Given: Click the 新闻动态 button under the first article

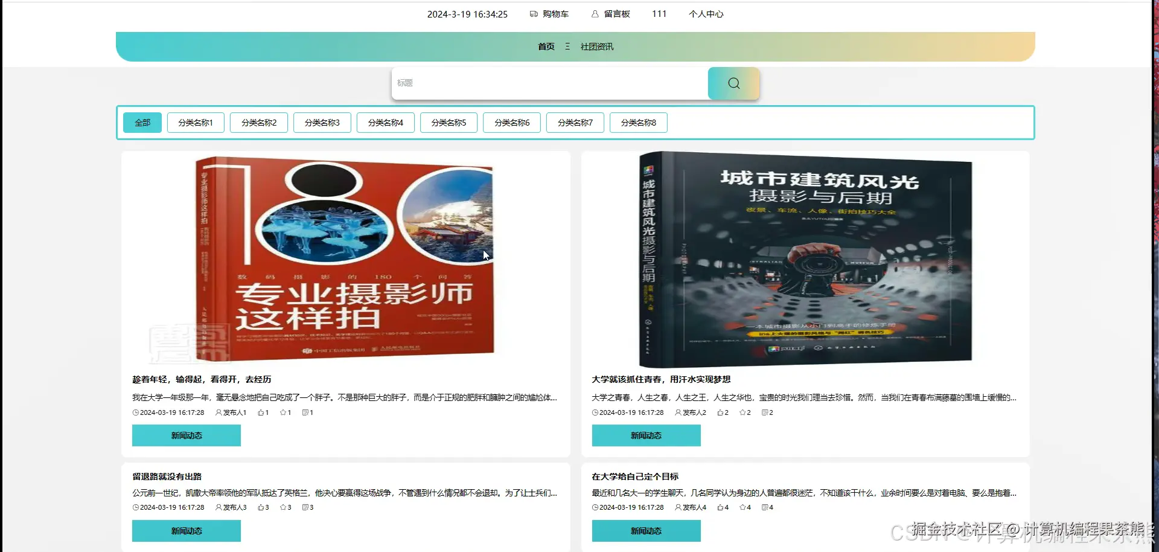Looking at the screenshot, I should (186, 435).
